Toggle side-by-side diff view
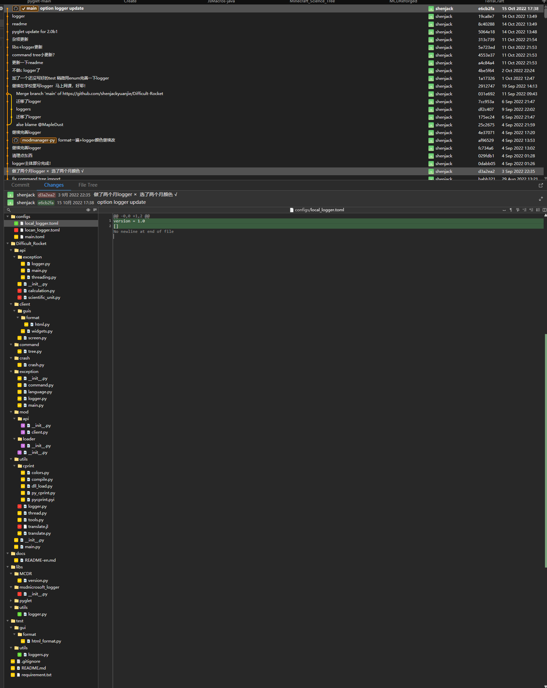The width and height of the screenshot is (547, 688). click(x=544, y=210)
